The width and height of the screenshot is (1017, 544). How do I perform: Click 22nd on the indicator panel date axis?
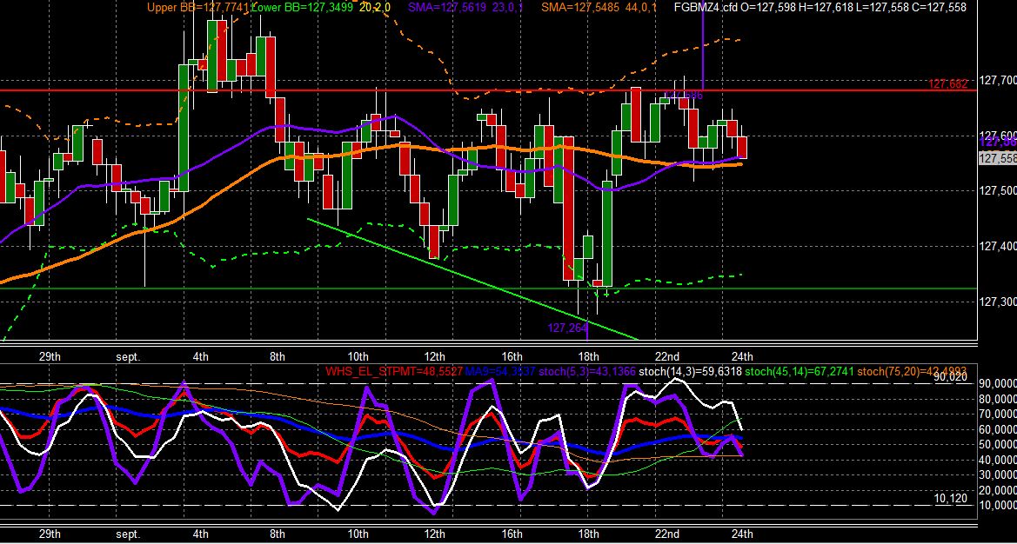[x=666, y=534]
